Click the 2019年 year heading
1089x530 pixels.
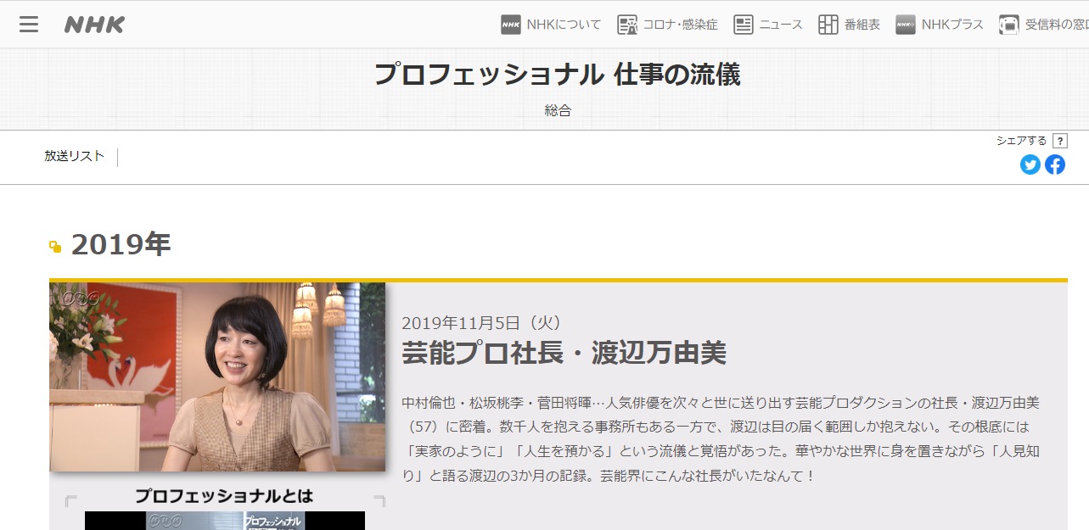pyautogui.click(x=121, y=245)
